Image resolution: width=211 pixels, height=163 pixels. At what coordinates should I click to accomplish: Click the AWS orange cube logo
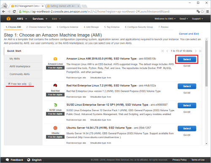pyautogui.click(x=8, y=19)
